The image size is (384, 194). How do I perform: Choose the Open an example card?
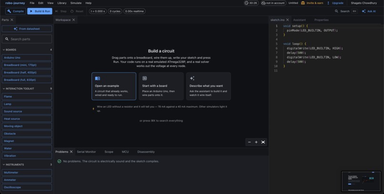(114, 86)
